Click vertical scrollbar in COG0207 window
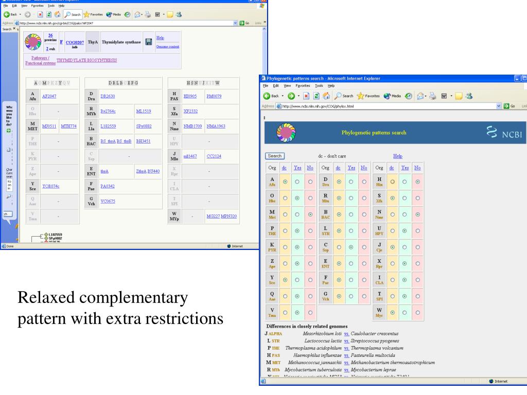 pyautogui.click(x=264, y=134)
